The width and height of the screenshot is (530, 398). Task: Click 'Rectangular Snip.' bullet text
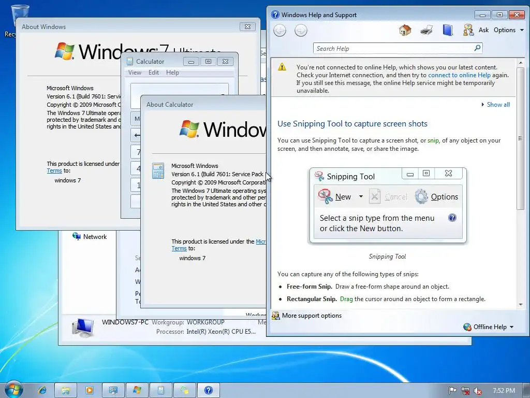[x=312, y=299]
